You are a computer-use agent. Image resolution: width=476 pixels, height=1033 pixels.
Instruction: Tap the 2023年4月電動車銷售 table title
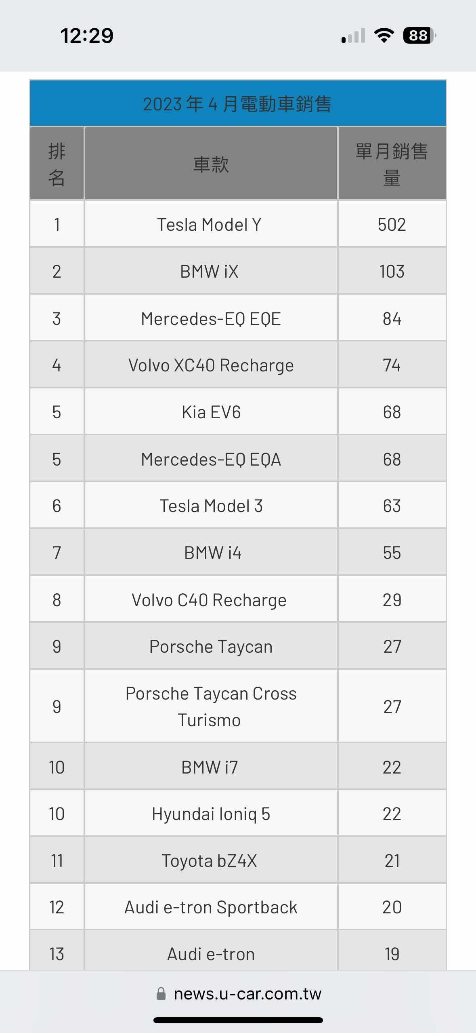(237, 104)
